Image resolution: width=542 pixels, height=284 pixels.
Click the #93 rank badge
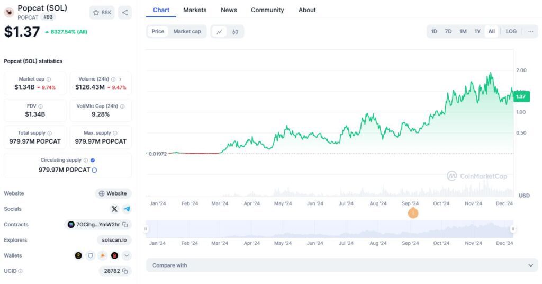pos(48,17)
